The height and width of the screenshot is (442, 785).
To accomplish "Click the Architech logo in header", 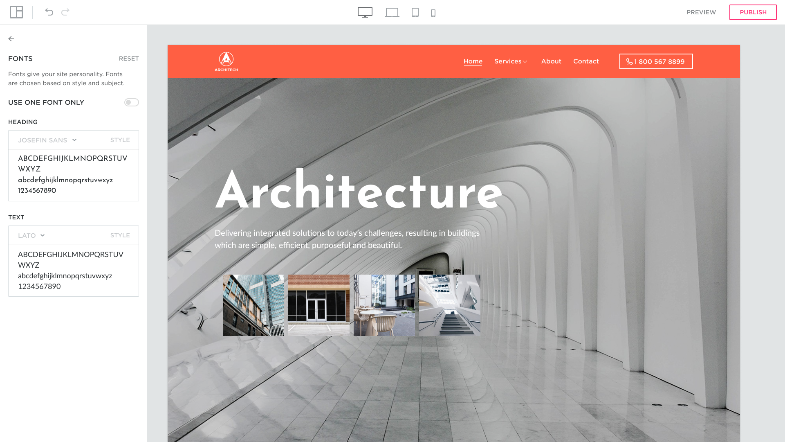I will point(226,62).
